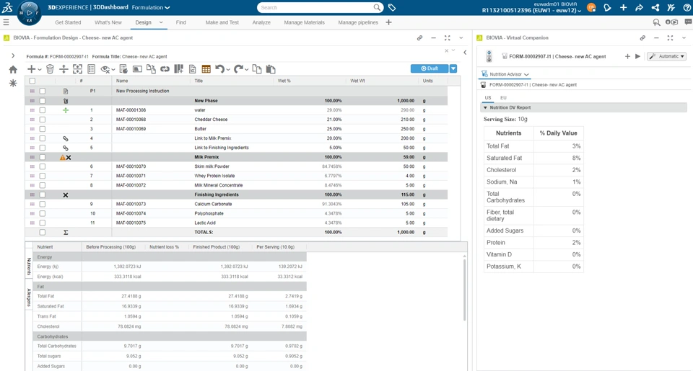
Task: Open the user profile avatar
Action: tap(591, 7)
